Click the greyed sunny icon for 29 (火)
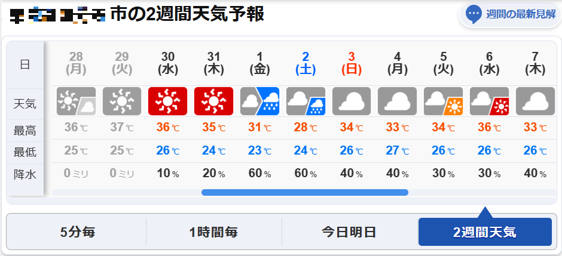The width and height of the screenshot is (562, 256). [x=122, y=101]
